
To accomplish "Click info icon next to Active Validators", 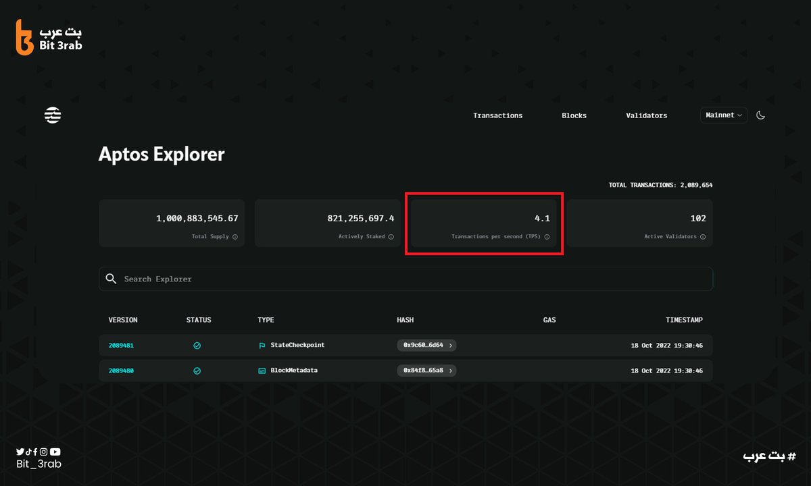I will point(703,237).
